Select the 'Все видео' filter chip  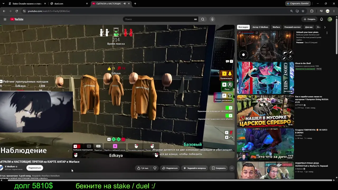tap(243, 27)
